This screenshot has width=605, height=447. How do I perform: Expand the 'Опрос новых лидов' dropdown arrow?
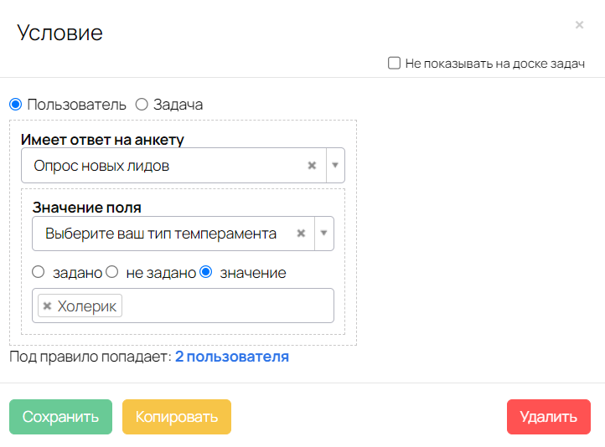tap(335, 165)
